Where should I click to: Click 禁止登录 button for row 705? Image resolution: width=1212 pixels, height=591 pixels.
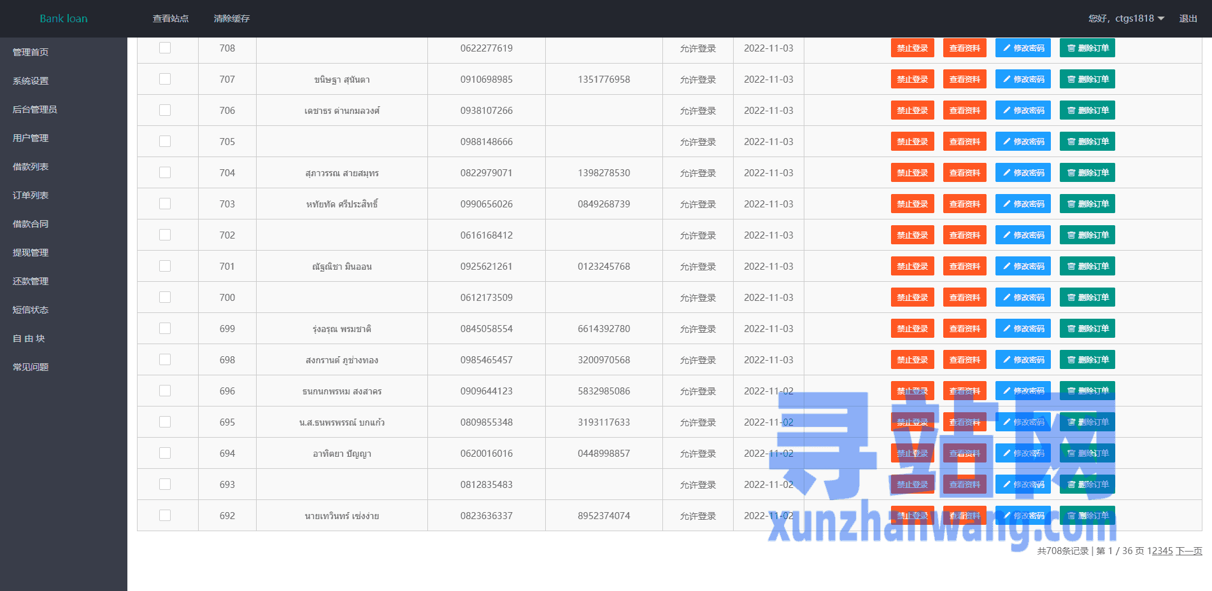912,142
